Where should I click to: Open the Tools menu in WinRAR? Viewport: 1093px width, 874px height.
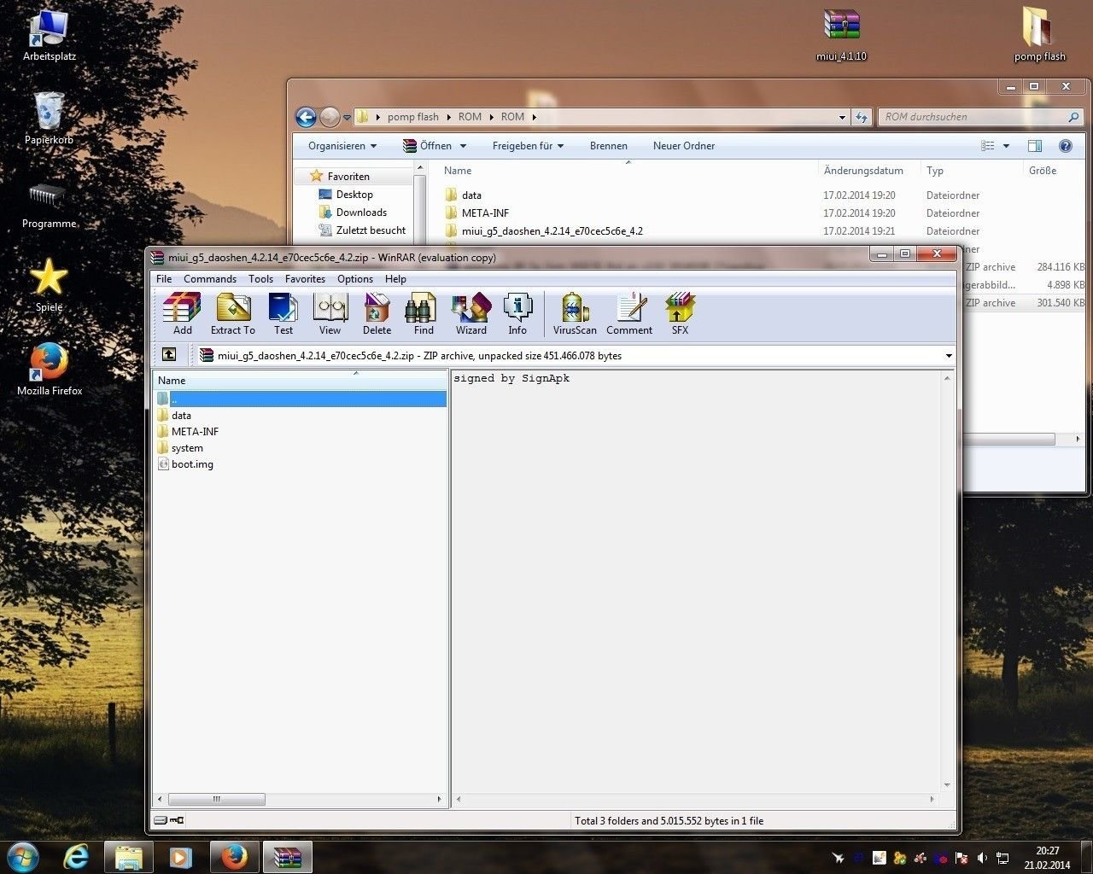coord(260,279)
